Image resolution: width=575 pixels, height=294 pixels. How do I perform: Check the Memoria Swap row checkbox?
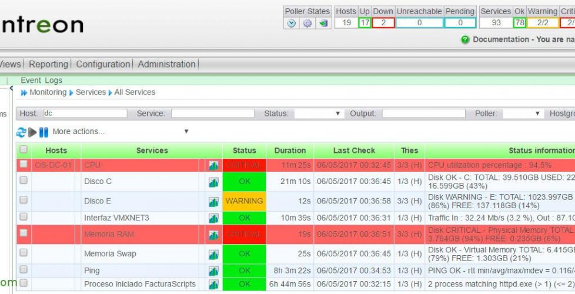24,252
